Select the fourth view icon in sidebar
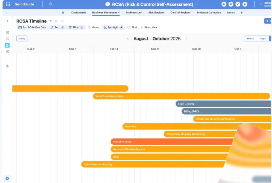Viewport: 272px width, 183px height. [7, 52]
